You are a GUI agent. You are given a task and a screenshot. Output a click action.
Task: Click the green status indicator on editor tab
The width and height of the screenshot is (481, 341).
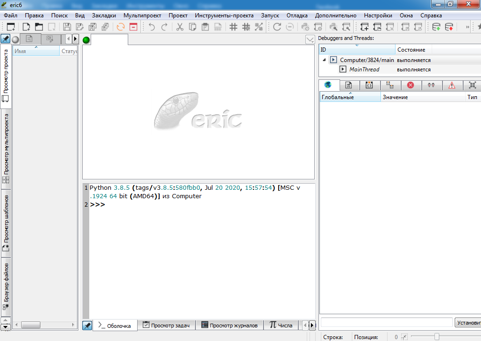[86, 40]
